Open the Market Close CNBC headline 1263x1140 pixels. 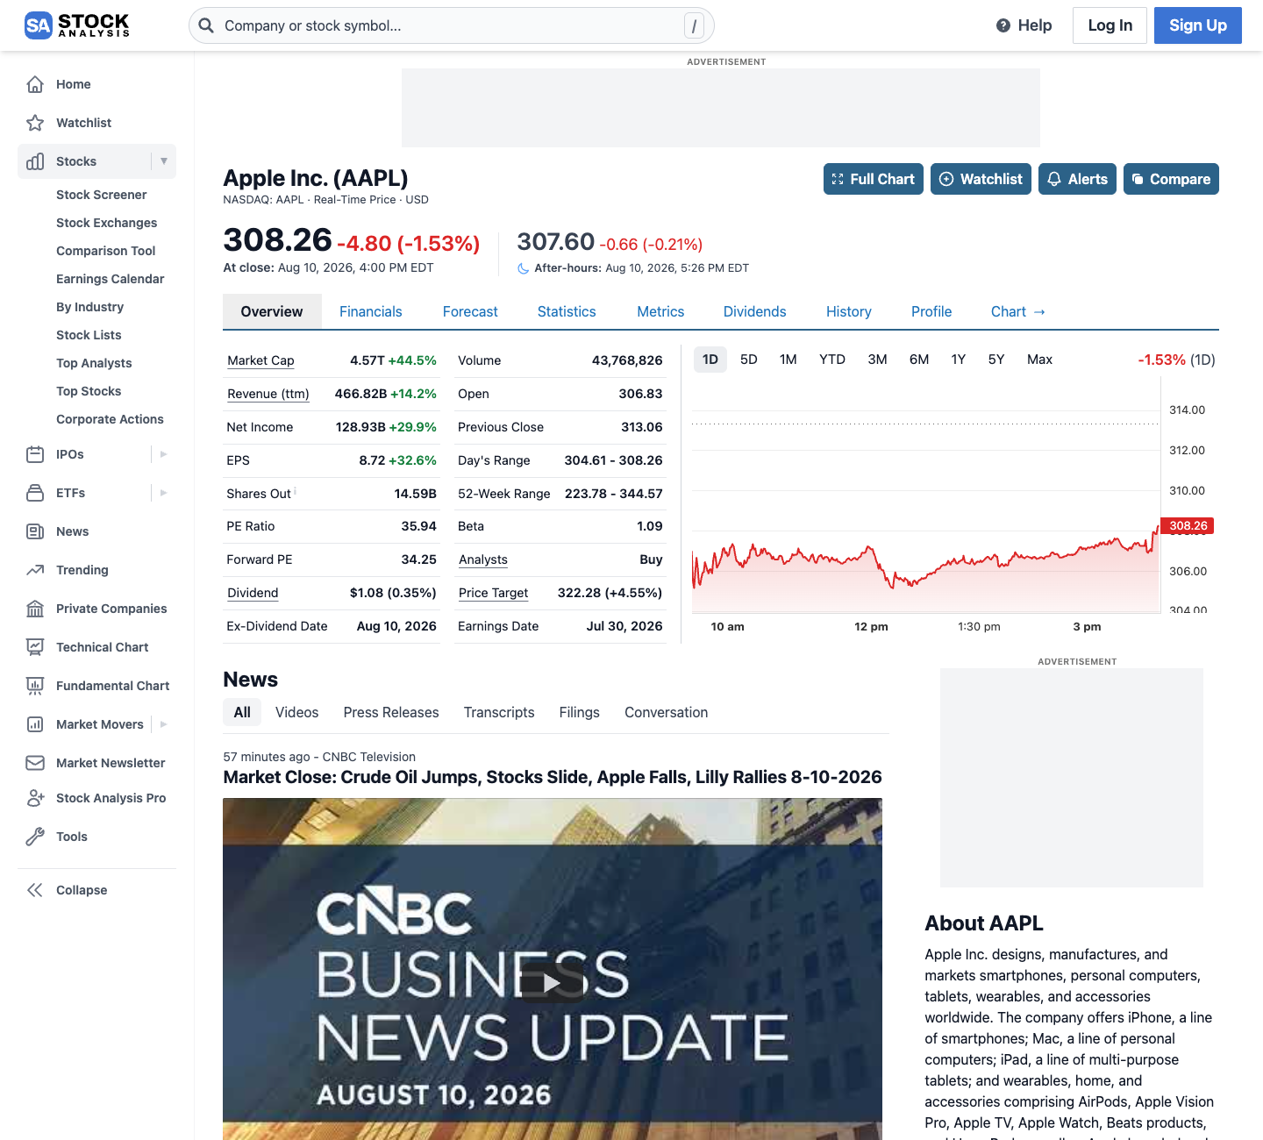click(553, 777)
